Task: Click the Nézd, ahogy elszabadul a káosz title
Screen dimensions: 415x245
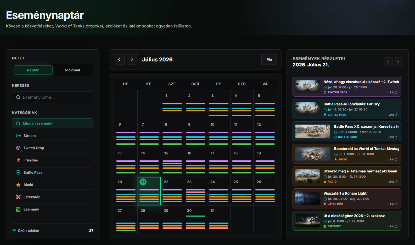Action: [x=361, y=82]
